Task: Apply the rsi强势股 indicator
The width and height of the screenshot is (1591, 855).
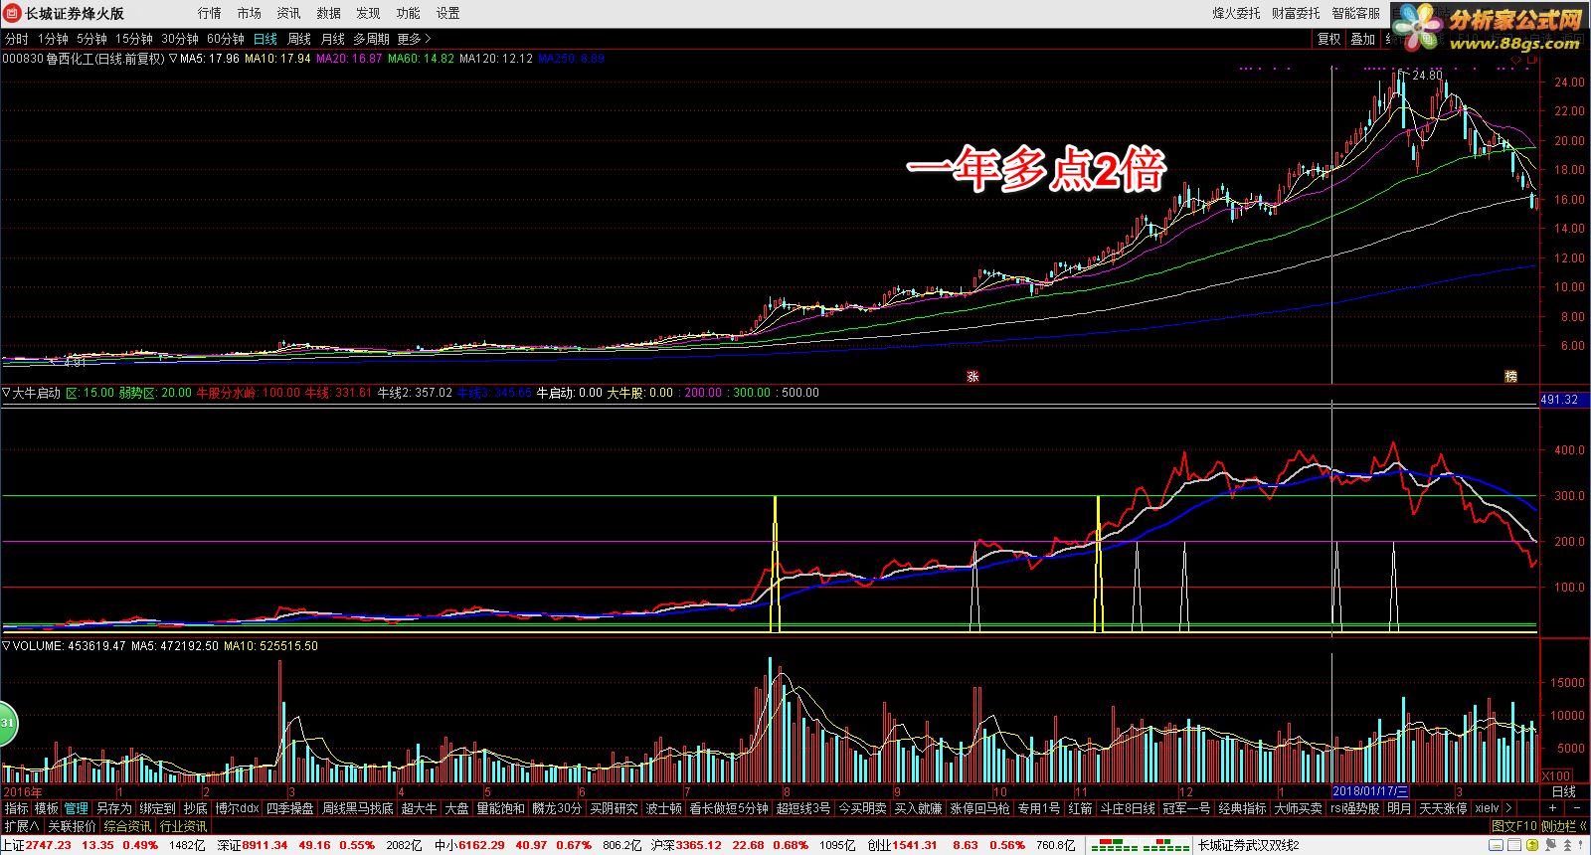Action: click(1354, 808)
